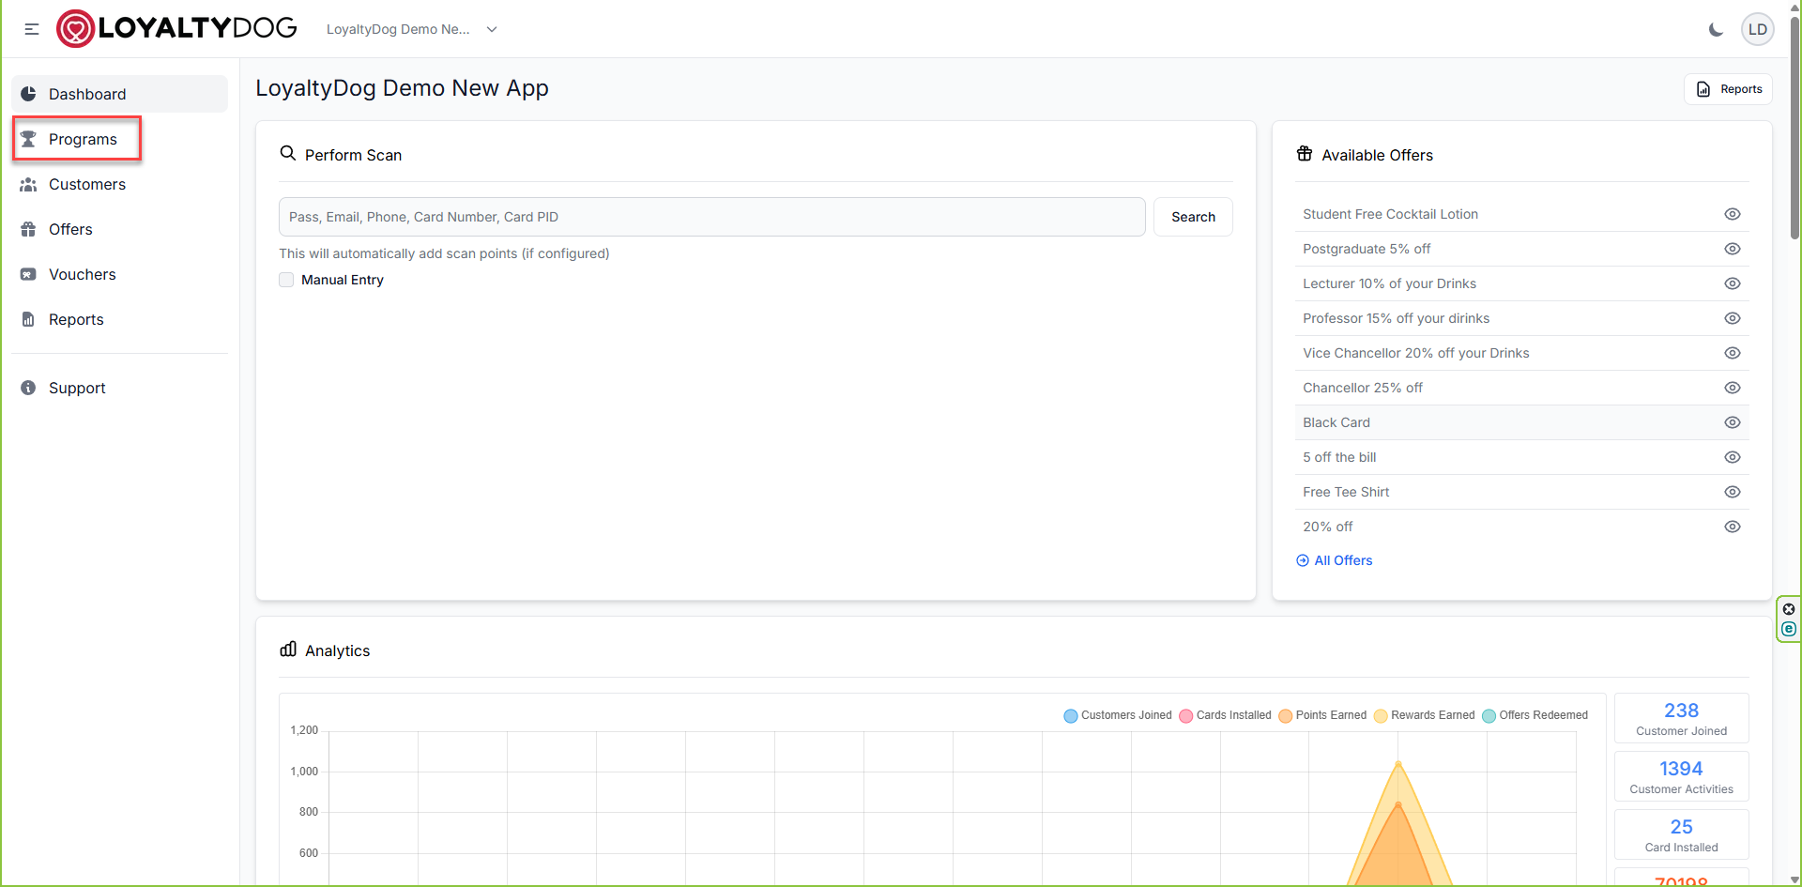This screenshot has height=887, width=1802.
Task: Open the Dashboard menu item
Action: (x=120, y=94)
